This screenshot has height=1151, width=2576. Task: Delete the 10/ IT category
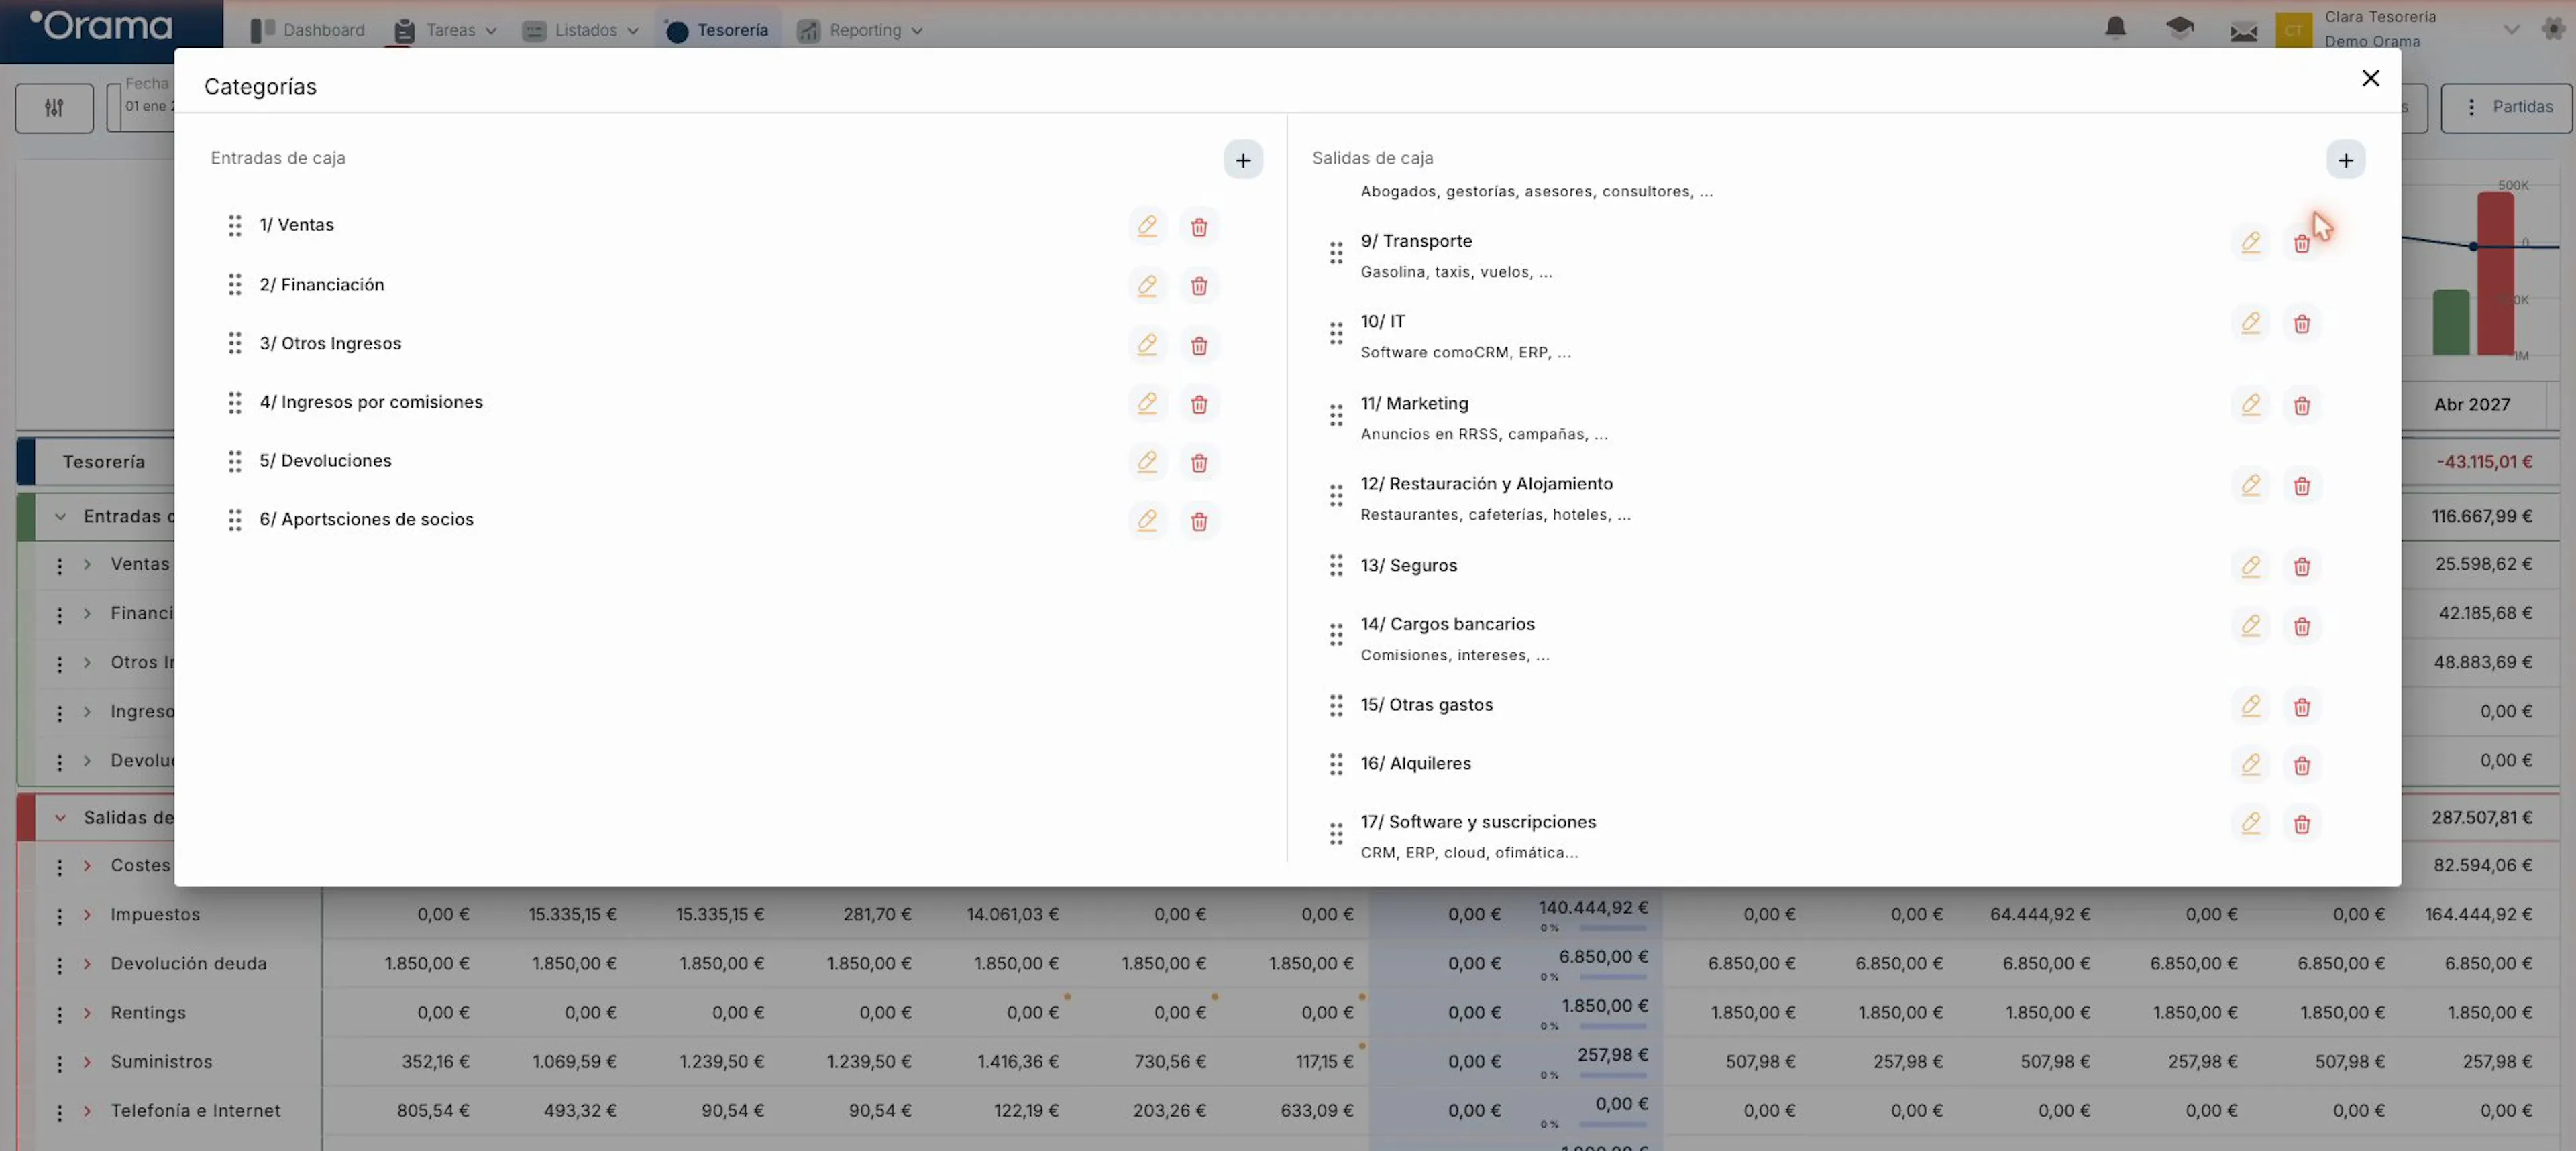pyautogui.click(x=2302, y=324)
